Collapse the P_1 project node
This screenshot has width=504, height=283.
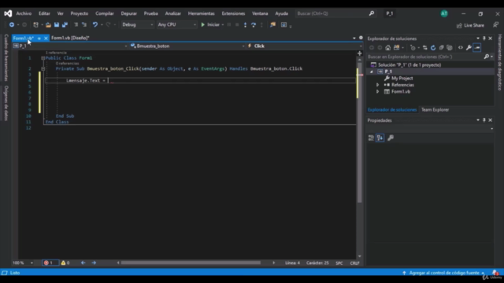[x=372, y=72]
